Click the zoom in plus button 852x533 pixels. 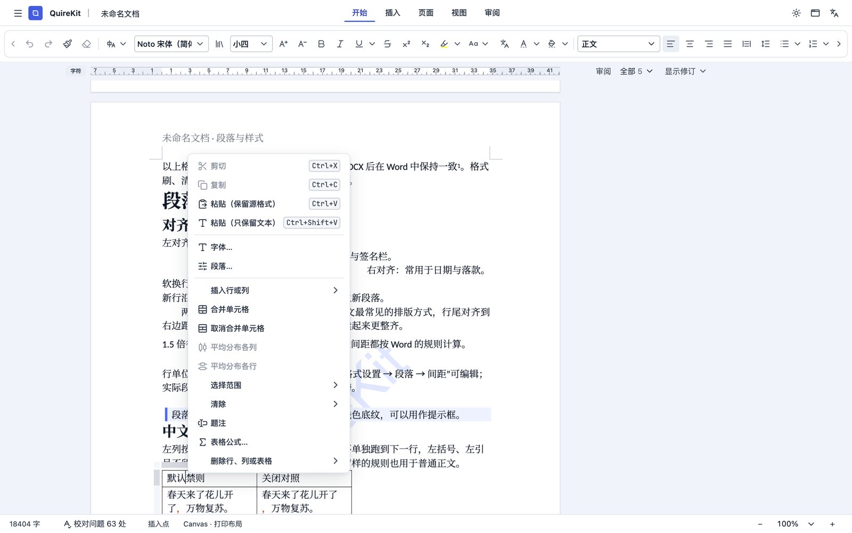click(x=832, y=524)
